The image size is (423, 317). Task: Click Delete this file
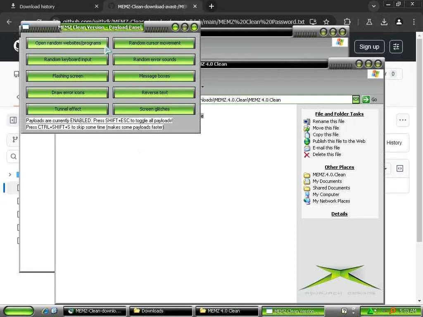click(327, 154)
